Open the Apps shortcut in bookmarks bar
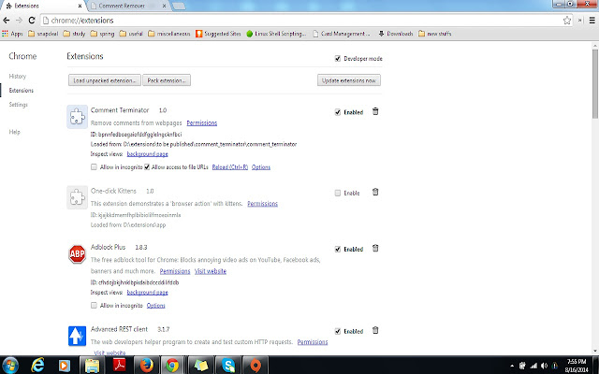599x374 pixels. click(12, 34)
